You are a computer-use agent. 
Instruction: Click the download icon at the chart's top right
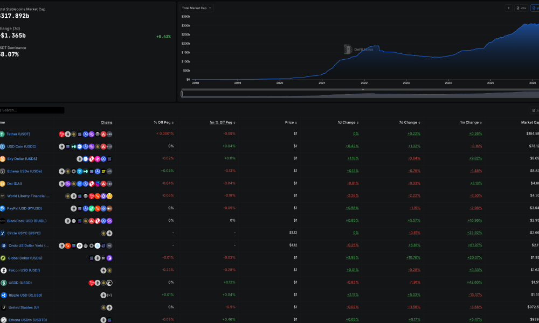(x=535, y=8)
